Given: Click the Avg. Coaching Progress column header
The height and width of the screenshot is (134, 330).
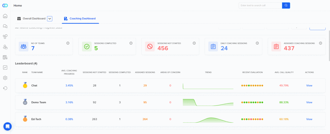Looking at the screenshot, I should 69,72.
